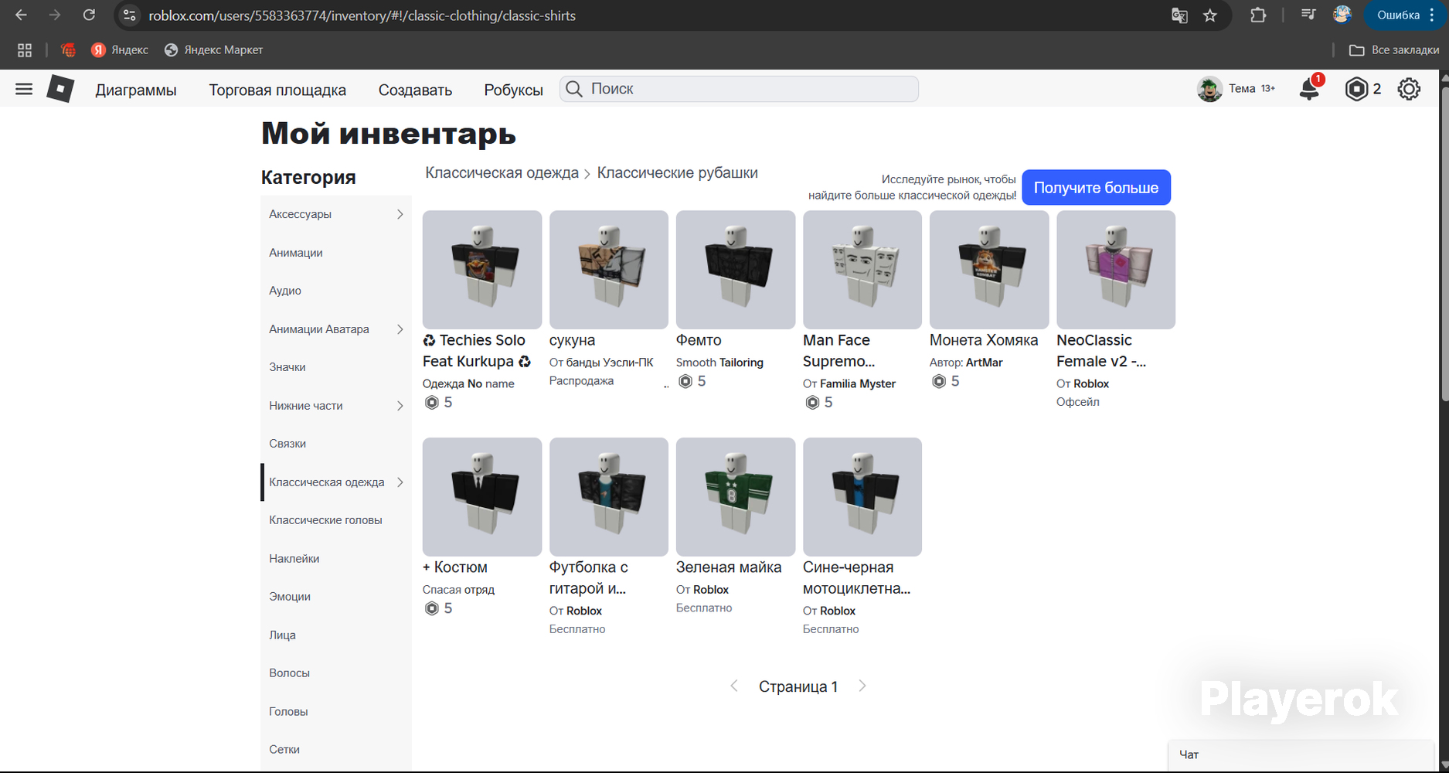This screenshot has height=773, width=1449.
Task: Open the Чат panel
Action: pyautogui.click(x=1301, y=754)
